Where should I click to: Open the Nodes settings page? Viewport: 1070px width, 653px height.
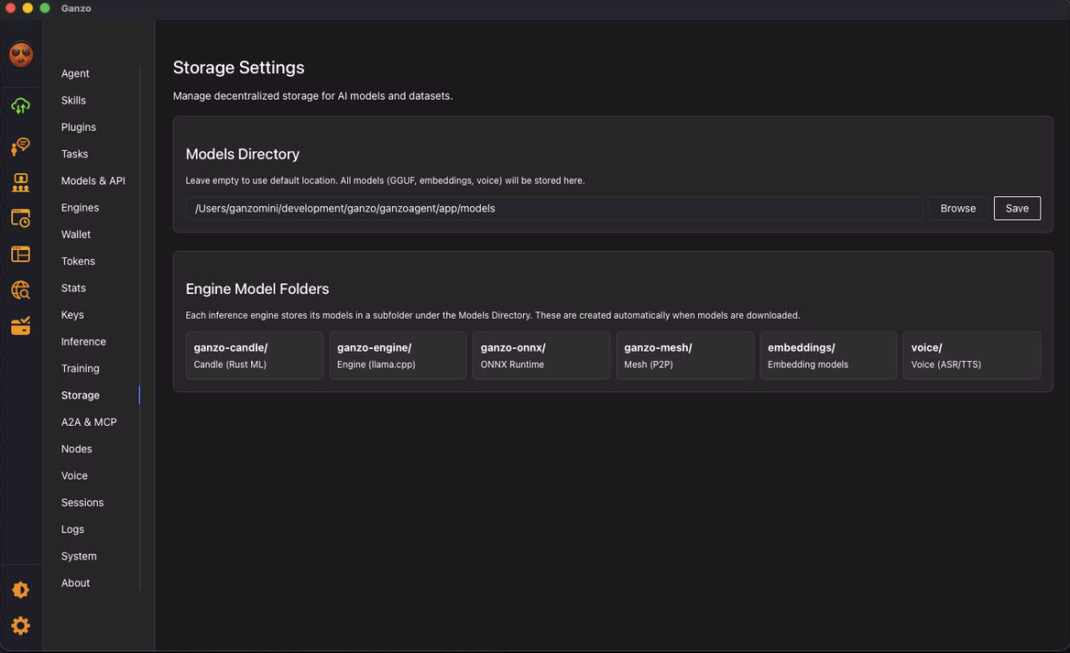[76, 449]
